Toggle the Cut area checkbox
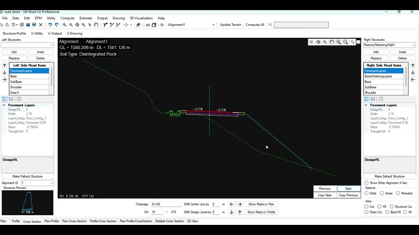 [x=367, y=207]
